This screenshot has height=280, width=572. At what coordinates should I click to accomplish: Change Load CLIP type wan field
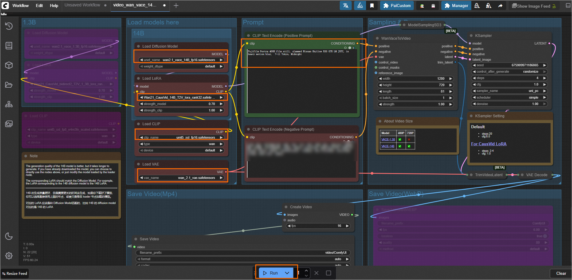click(181, 144)
